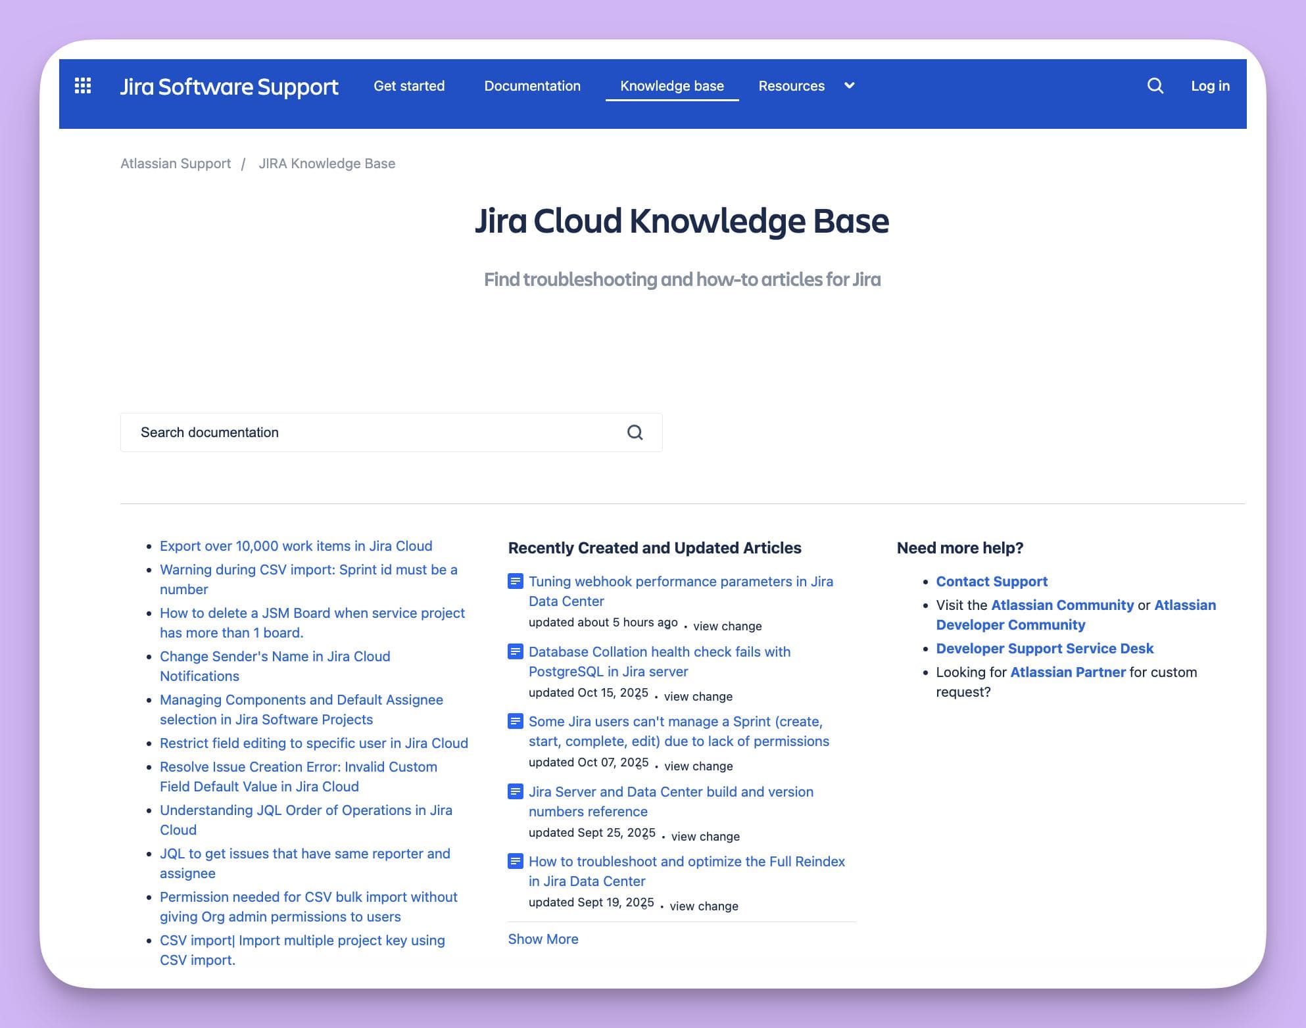Image resolution: width=1306 pixels, height=1028 pixels.
Task: Switch to the Knowledge base tab
Action: coord(671,86)
